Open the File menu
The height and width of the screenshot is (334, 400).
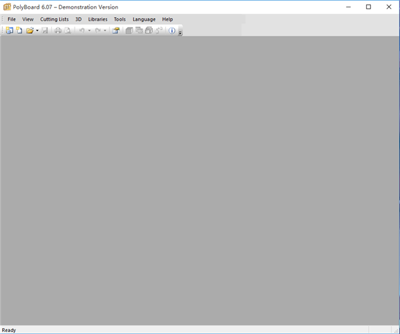(11, 19)
